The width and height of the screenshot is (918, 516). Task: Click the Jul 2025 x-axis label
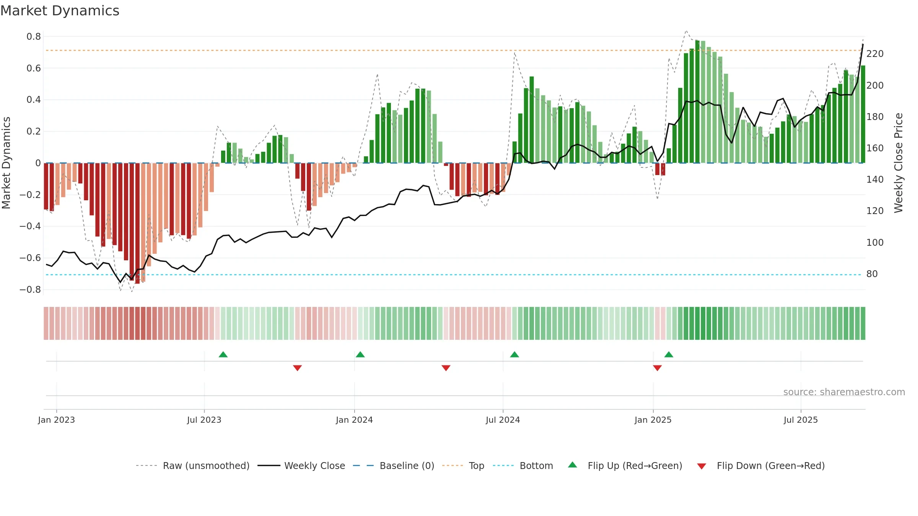pos(801,420)
